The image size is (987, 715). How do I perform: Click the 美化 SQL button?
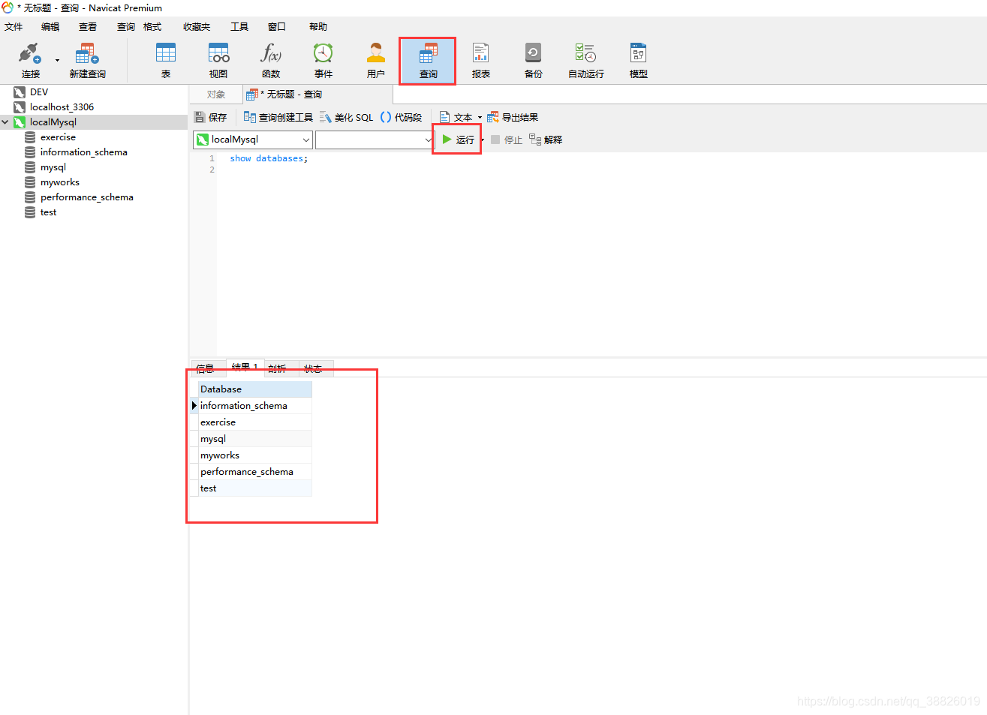click(346, 118)
